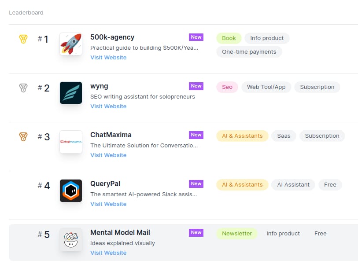Select ChatMaxima's AI & Assistants tag
Viewport: 358px width, 264px height.
[x=242, y=136]
